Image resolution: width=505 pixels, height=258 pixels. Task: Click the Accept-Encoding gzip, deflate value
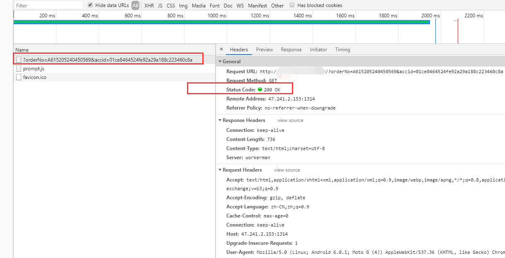click(x=287, y=198)
